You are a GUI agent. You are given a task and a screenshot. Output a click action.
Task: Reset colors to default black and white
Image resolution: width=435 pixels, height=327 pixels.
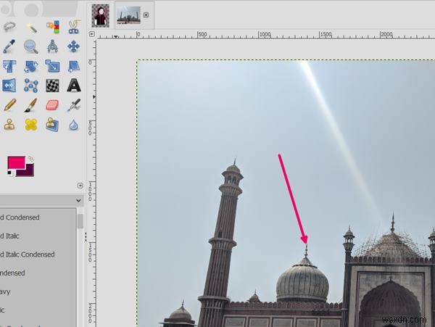[10, 173]
